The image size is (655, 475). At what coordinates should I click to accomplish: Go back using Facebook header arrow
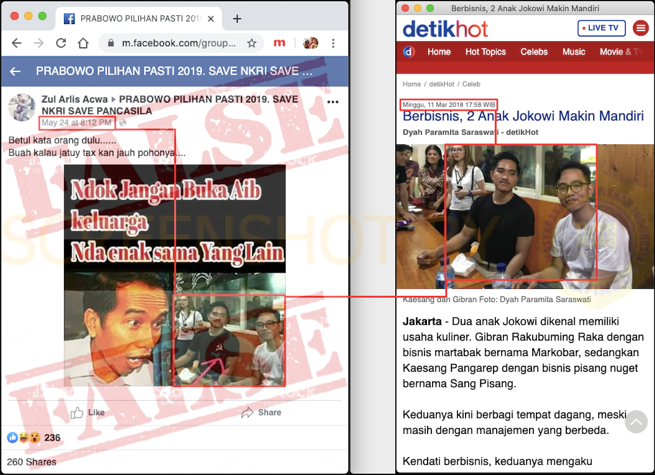click(x=15, y=72)
